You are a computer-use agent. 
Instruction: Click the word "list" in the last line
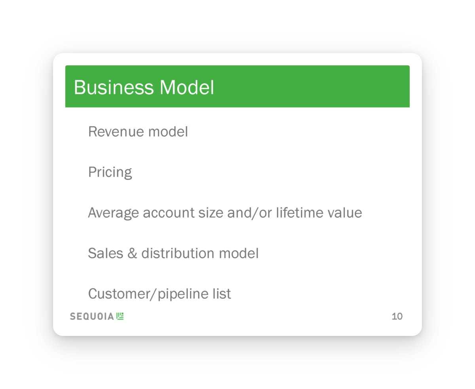(x=223, y=294)
